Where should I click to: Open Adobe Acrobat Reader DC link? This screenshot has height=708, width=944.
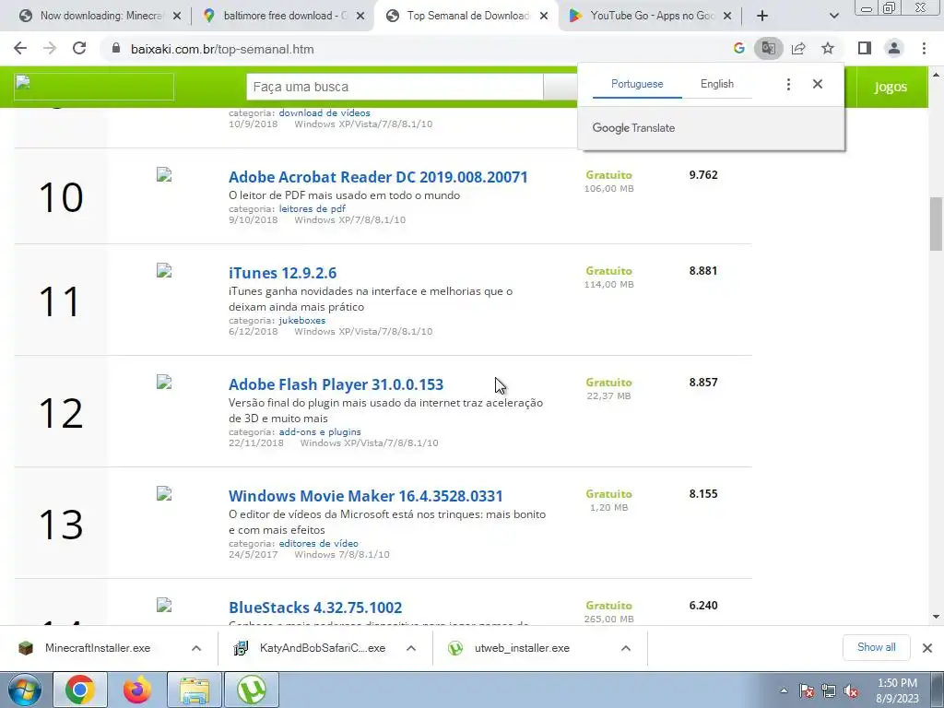coord(378,177)
